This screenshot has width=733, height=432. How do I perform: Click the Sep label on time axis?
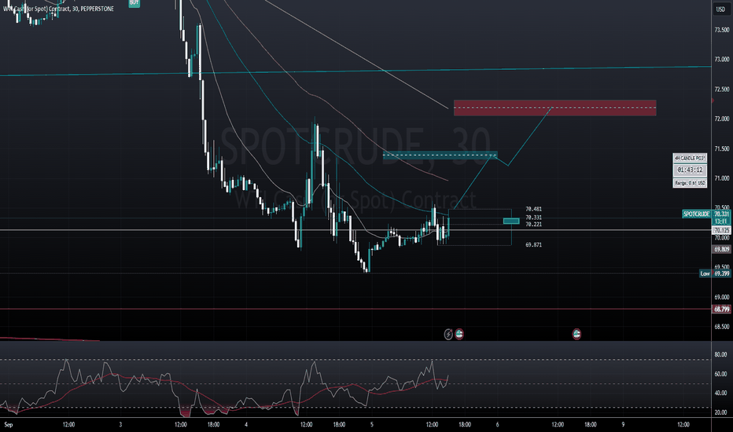click(x=9, y=424)
